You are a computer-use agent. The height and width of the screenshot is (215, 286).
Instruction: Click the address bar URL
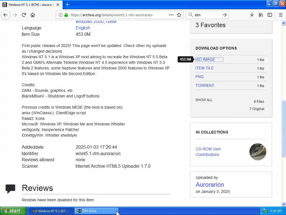point(111,15)
